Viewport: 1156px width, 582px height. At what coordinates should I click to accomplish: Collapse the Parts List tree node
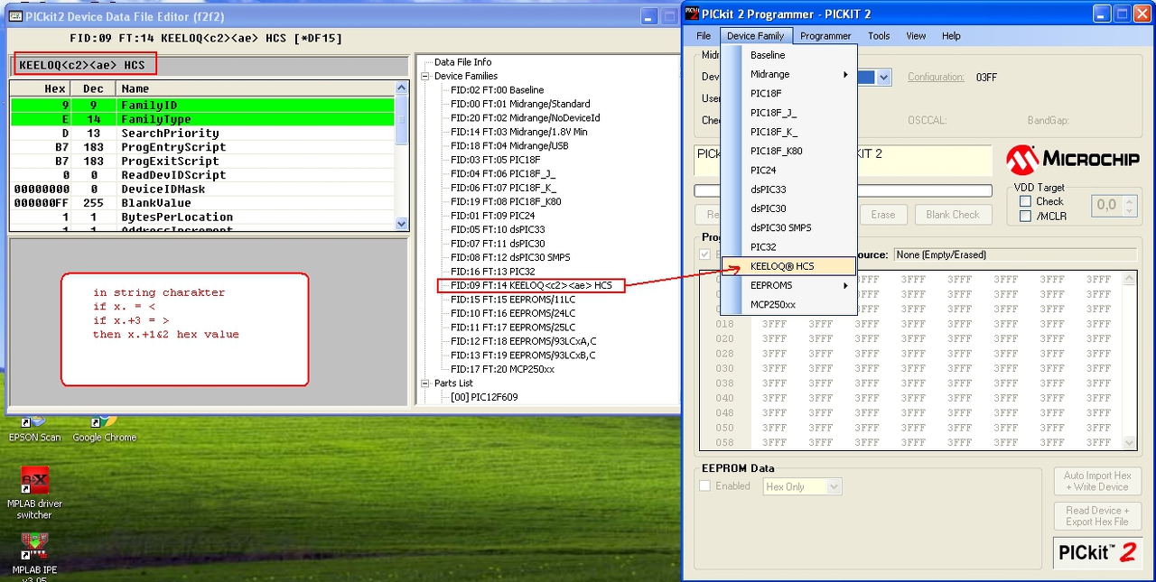pyautogui.click(x=425, y=383)
